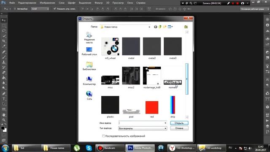Go back to last folder in Open dialog
The image size is (270, 152).
(156, 27)
